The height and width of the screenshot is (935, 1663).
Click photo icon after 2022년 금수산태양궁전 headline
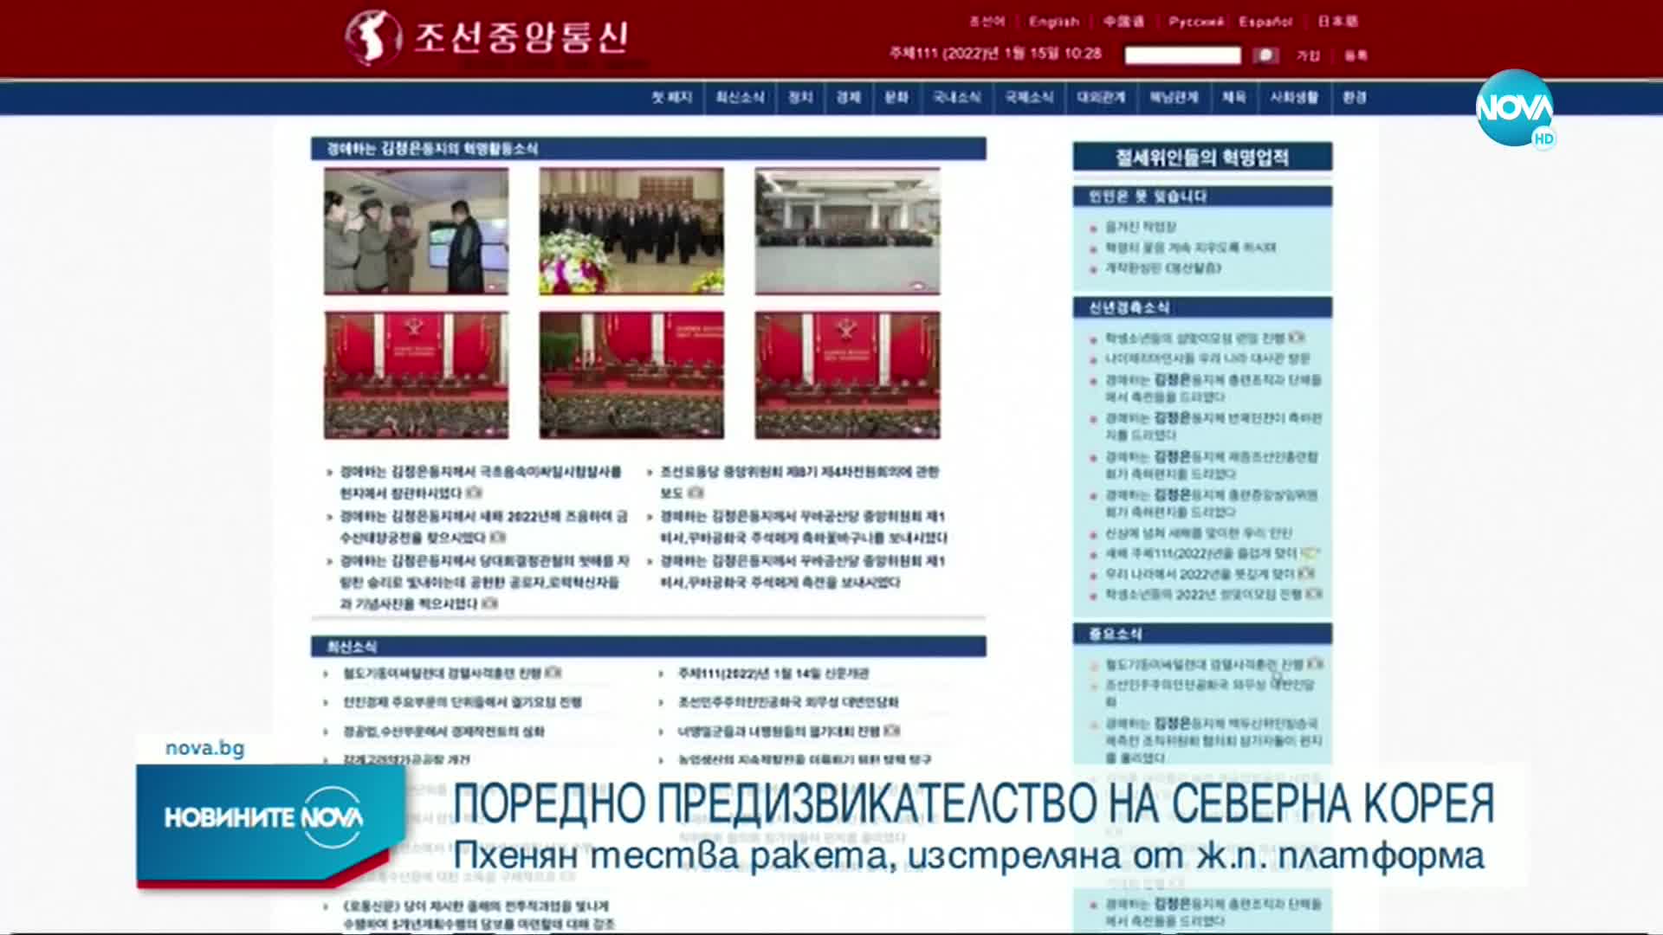[497, 538]
